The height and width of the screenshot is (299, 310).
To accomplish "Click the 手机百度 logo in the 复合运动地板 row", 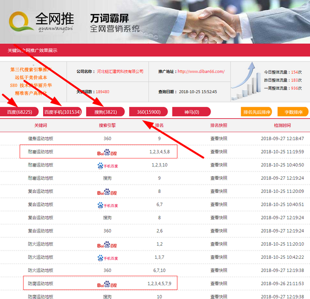I will 108,205.
